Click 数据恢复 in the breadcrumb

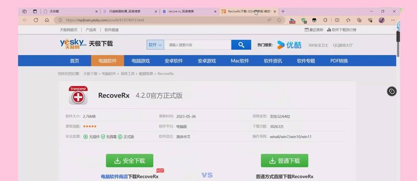click(x=146, y=73)
